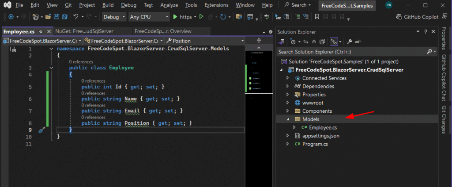Click the abc spell checker icon
The image size is (452, 187).
pos(267,17)
